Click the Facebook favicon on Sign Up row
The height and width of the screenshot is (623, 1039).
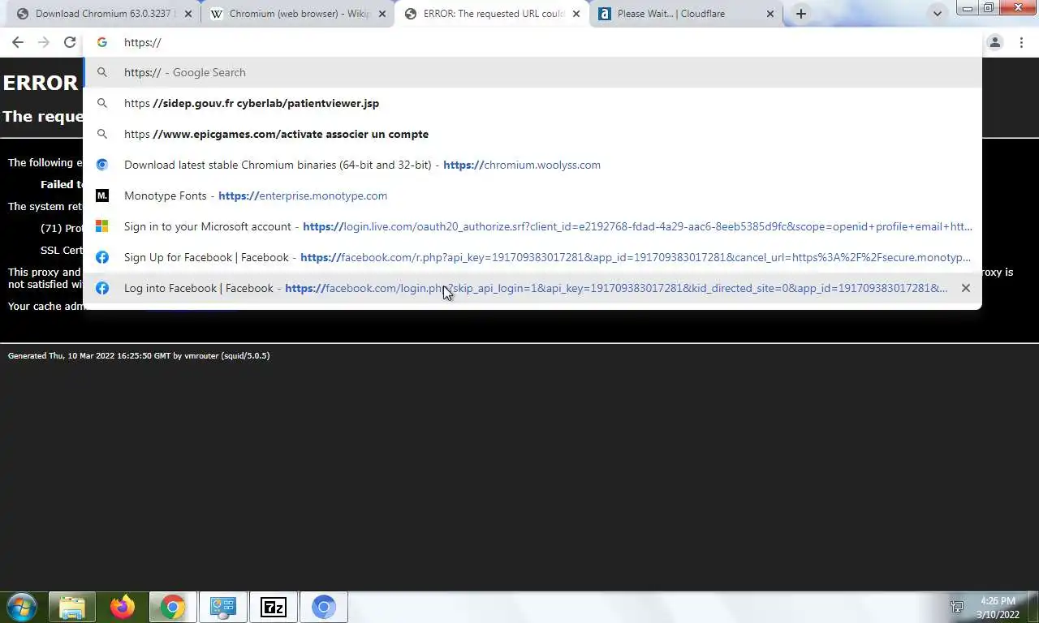pos(102,257)
